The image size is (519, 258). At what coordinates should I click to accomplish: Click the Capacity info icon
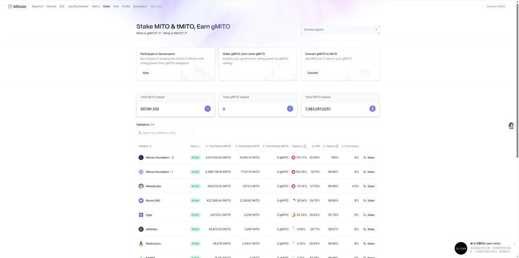(304, 146)
